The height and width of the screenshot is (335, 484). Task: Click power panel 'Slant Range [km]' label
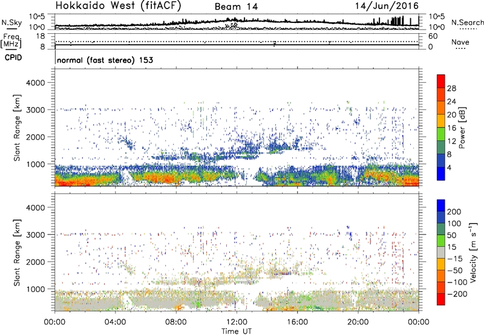click(17, 128)
